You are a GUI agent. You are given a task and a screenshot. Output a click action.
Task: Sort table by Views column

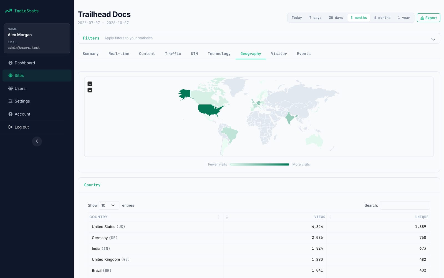coord(275,217)
